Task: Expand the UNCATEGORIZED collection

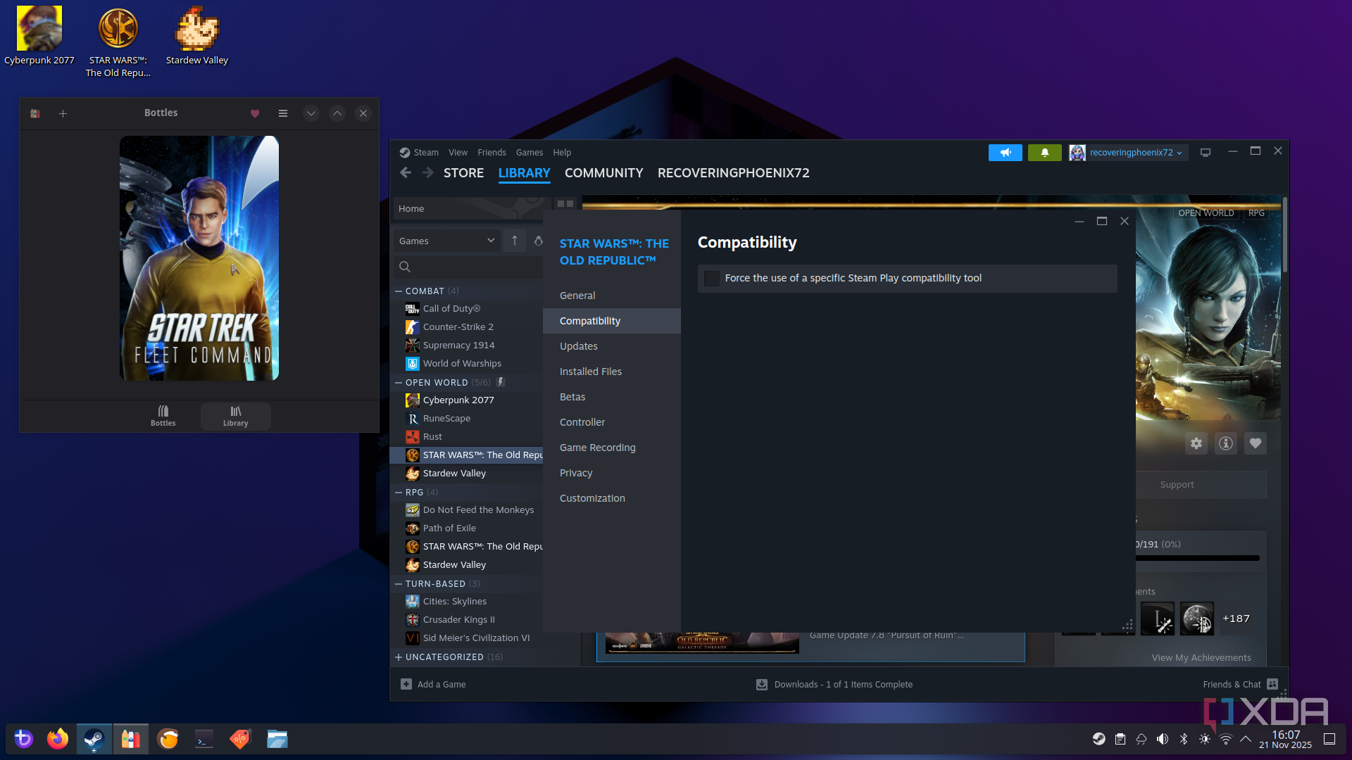Action: (x=399, y=657)
